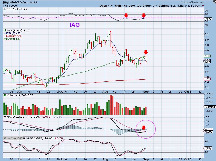
Task: Click the red MA(200) legend line marker
Action: pyautogui.click(x=5, y=36)
